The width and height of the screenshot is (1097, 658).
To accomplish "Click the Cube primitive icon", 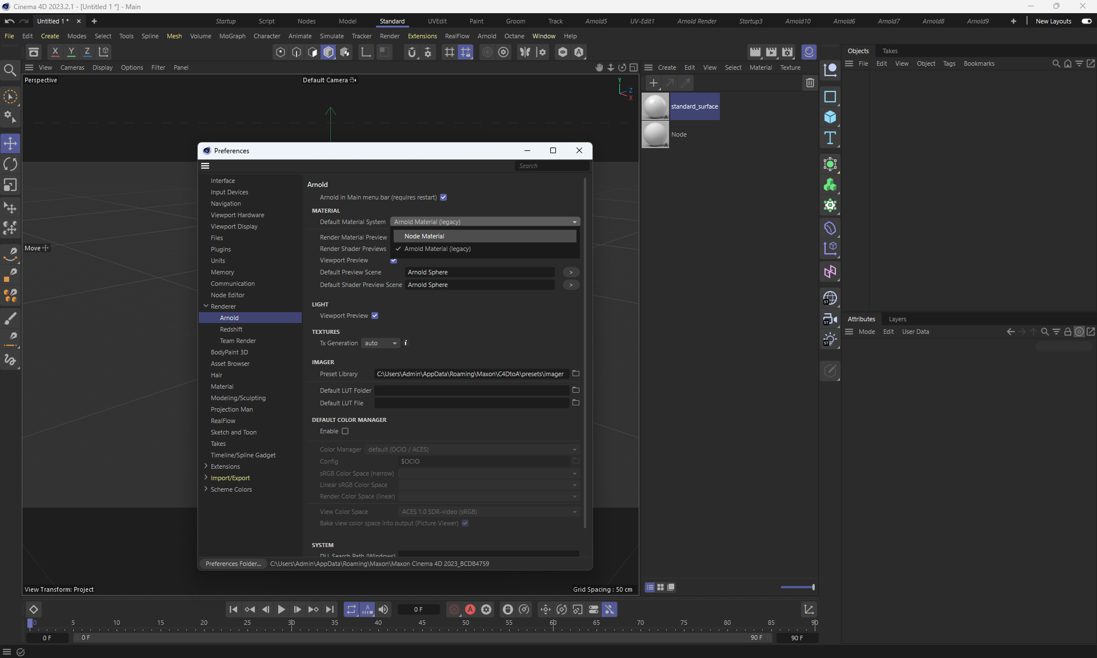I will click(x=830, y=117).
